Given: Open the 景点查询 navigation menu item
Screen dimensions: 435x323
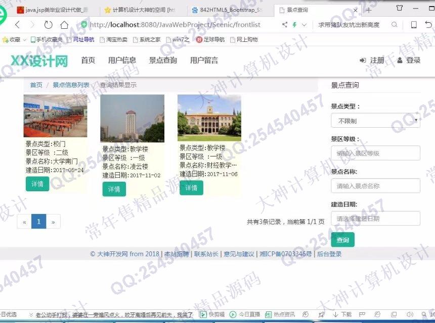Looking at the screenshot, I should 163,61.
